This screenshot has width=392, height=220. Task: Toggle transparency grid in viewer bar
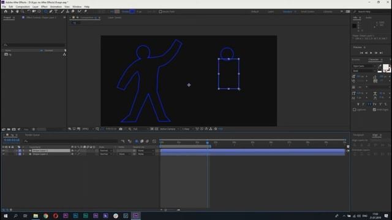157,129
